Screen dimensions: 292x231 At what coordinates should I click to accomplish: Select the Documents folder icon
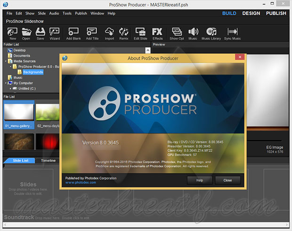pyautogui.click(x=10, y=56)
